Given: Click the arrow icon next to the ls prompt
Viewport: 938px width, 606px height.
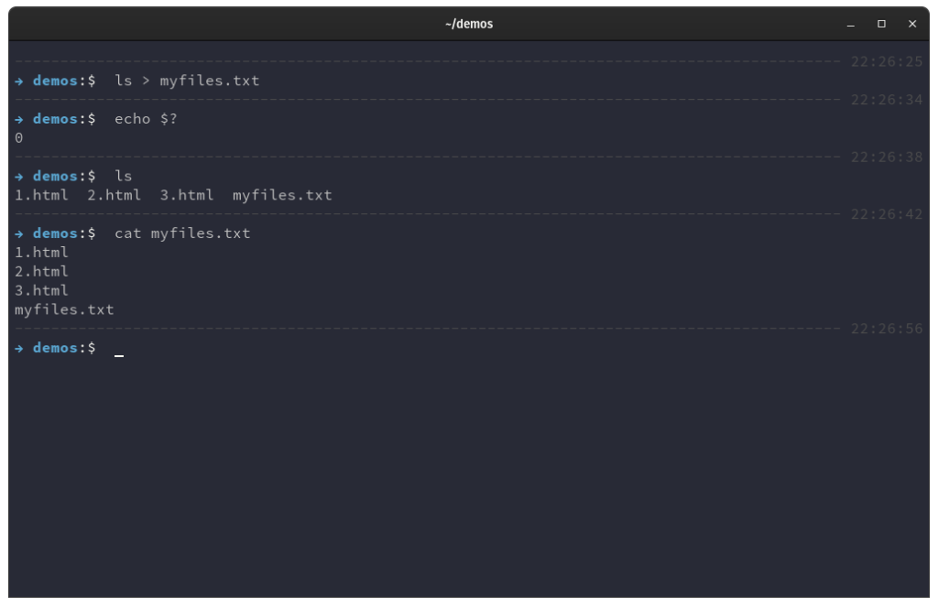Looking at the screenshot, I should pyautogui.click(x=18, y=175).
